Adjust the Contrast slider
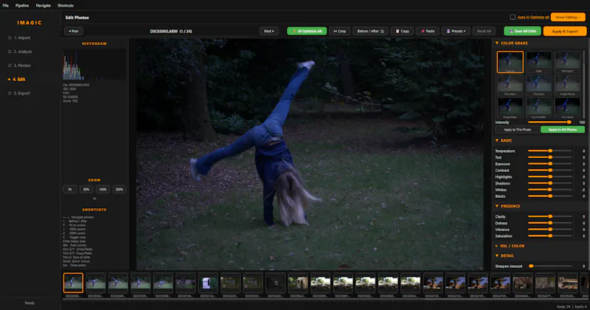590x310 pixels. pyautogui.click(x=549, y=170)
